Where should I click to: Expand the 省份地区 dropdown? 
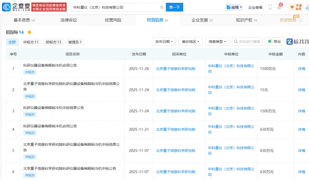coord(191,42)
